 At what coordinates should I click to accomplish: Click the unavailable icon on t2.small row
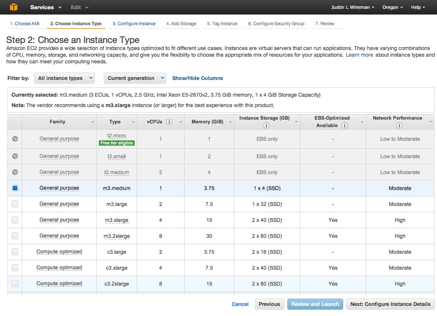pyautogui.click(x=15, y=156)
